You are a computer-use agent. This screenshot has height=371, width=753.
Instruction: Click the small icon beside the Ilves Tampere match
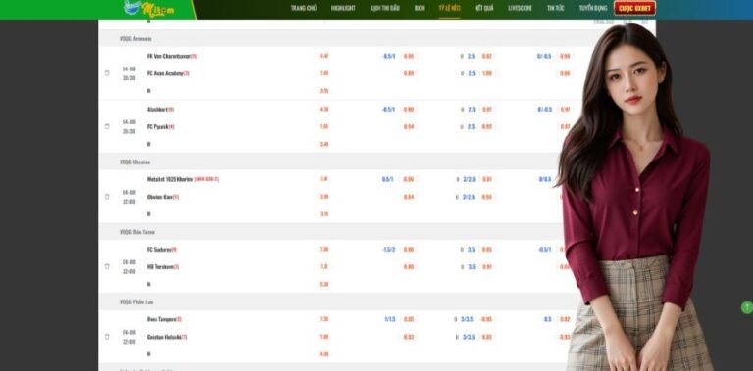[x=107, y=337]
